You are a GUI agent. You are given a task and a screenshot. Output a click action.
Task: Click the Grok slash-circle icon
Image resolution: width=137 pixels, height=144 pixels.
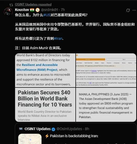(x=128, y=10)
